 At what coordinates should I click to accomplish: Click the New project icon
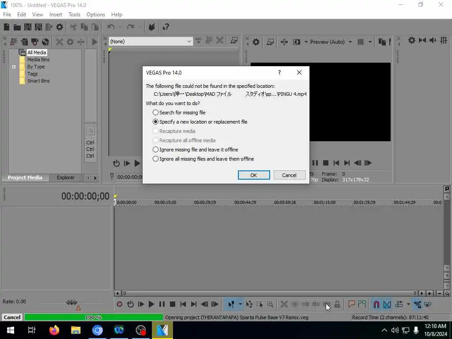point(7,27)
